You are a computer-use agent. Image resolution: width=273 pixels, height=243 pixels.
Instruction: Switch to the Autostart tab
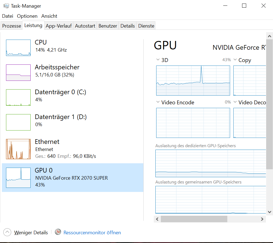click(85, 26)
